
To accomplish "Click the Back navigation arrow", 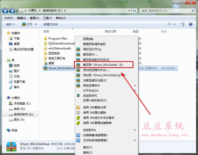I will pos(5,11).
